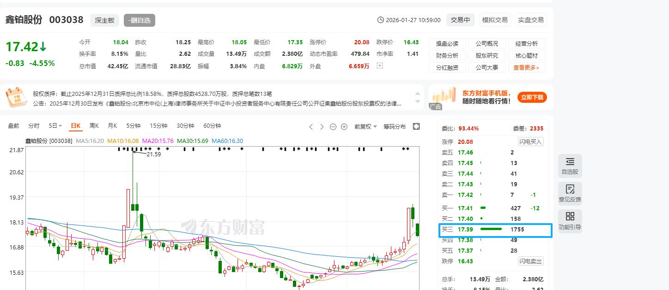Screen dimensions: 669x290
Task: Click the 卖五 17.46 order book row
Action: point(493,152)
